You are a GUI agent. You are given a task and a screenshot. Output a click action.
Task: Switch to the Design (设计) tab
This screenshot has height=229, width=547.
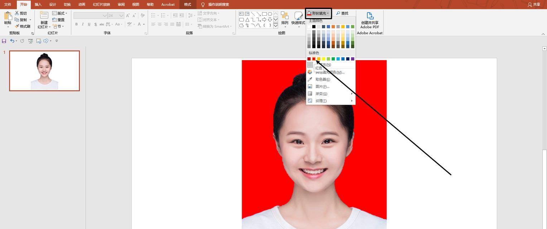(53, 5)
